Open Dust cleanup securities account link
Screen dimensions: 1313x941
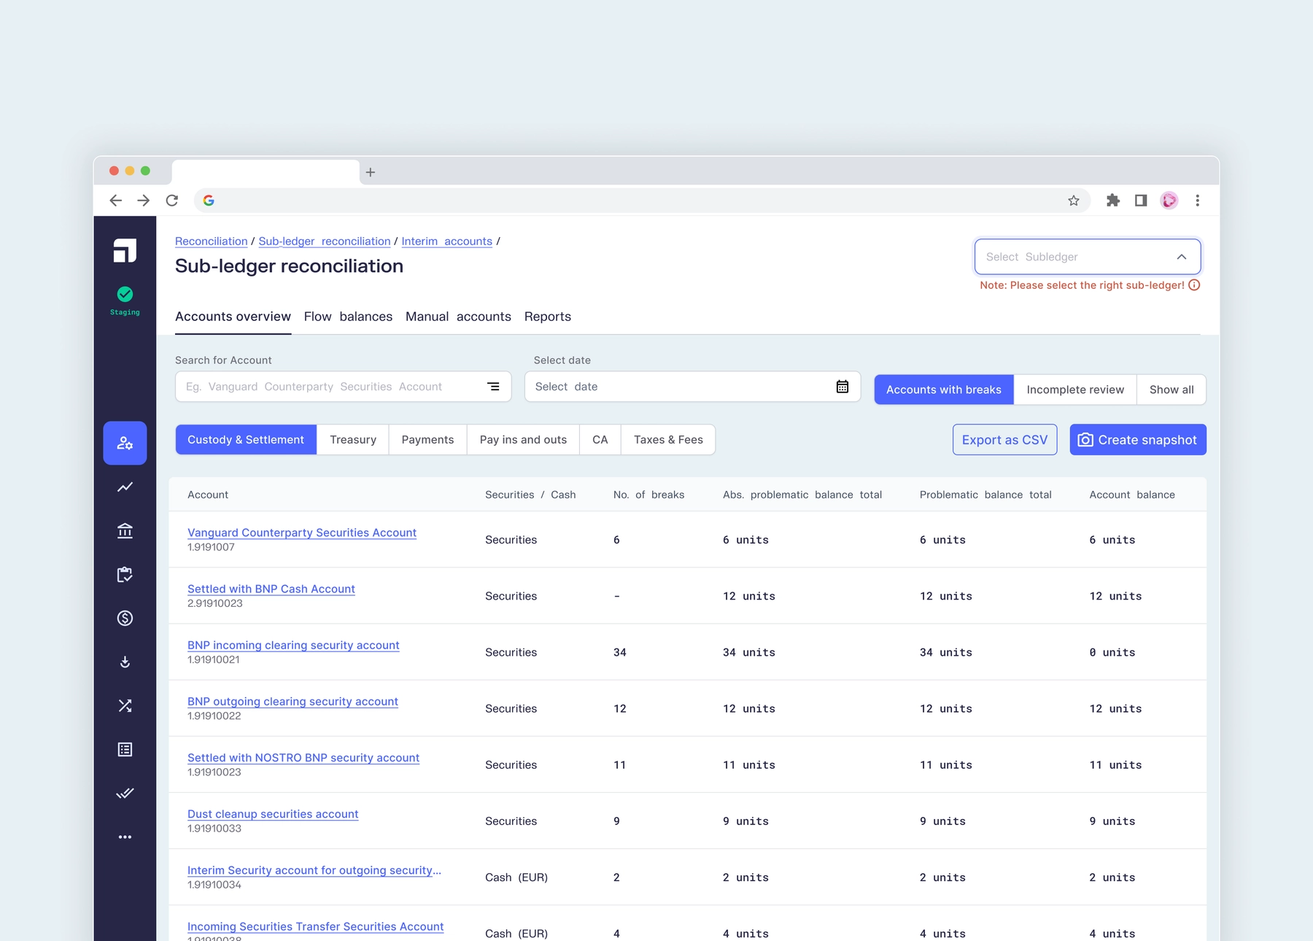pos(273,814)
